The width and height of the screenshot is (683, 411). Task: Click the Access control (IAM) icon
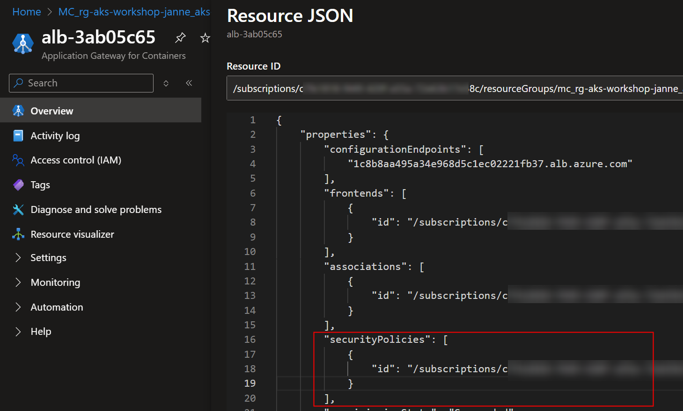pyautogui.click(x=18, y=160)
